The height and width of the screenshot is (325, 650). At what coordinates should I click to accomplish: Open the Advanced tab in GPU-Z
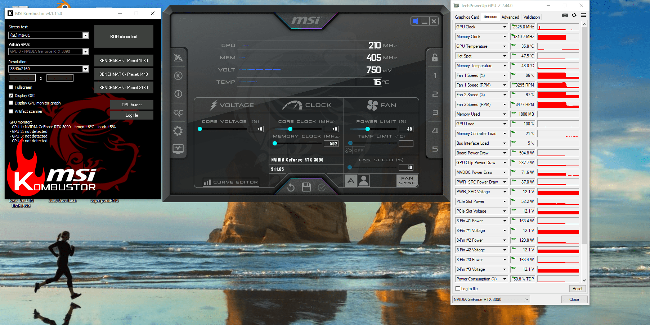tap(510, 17)
